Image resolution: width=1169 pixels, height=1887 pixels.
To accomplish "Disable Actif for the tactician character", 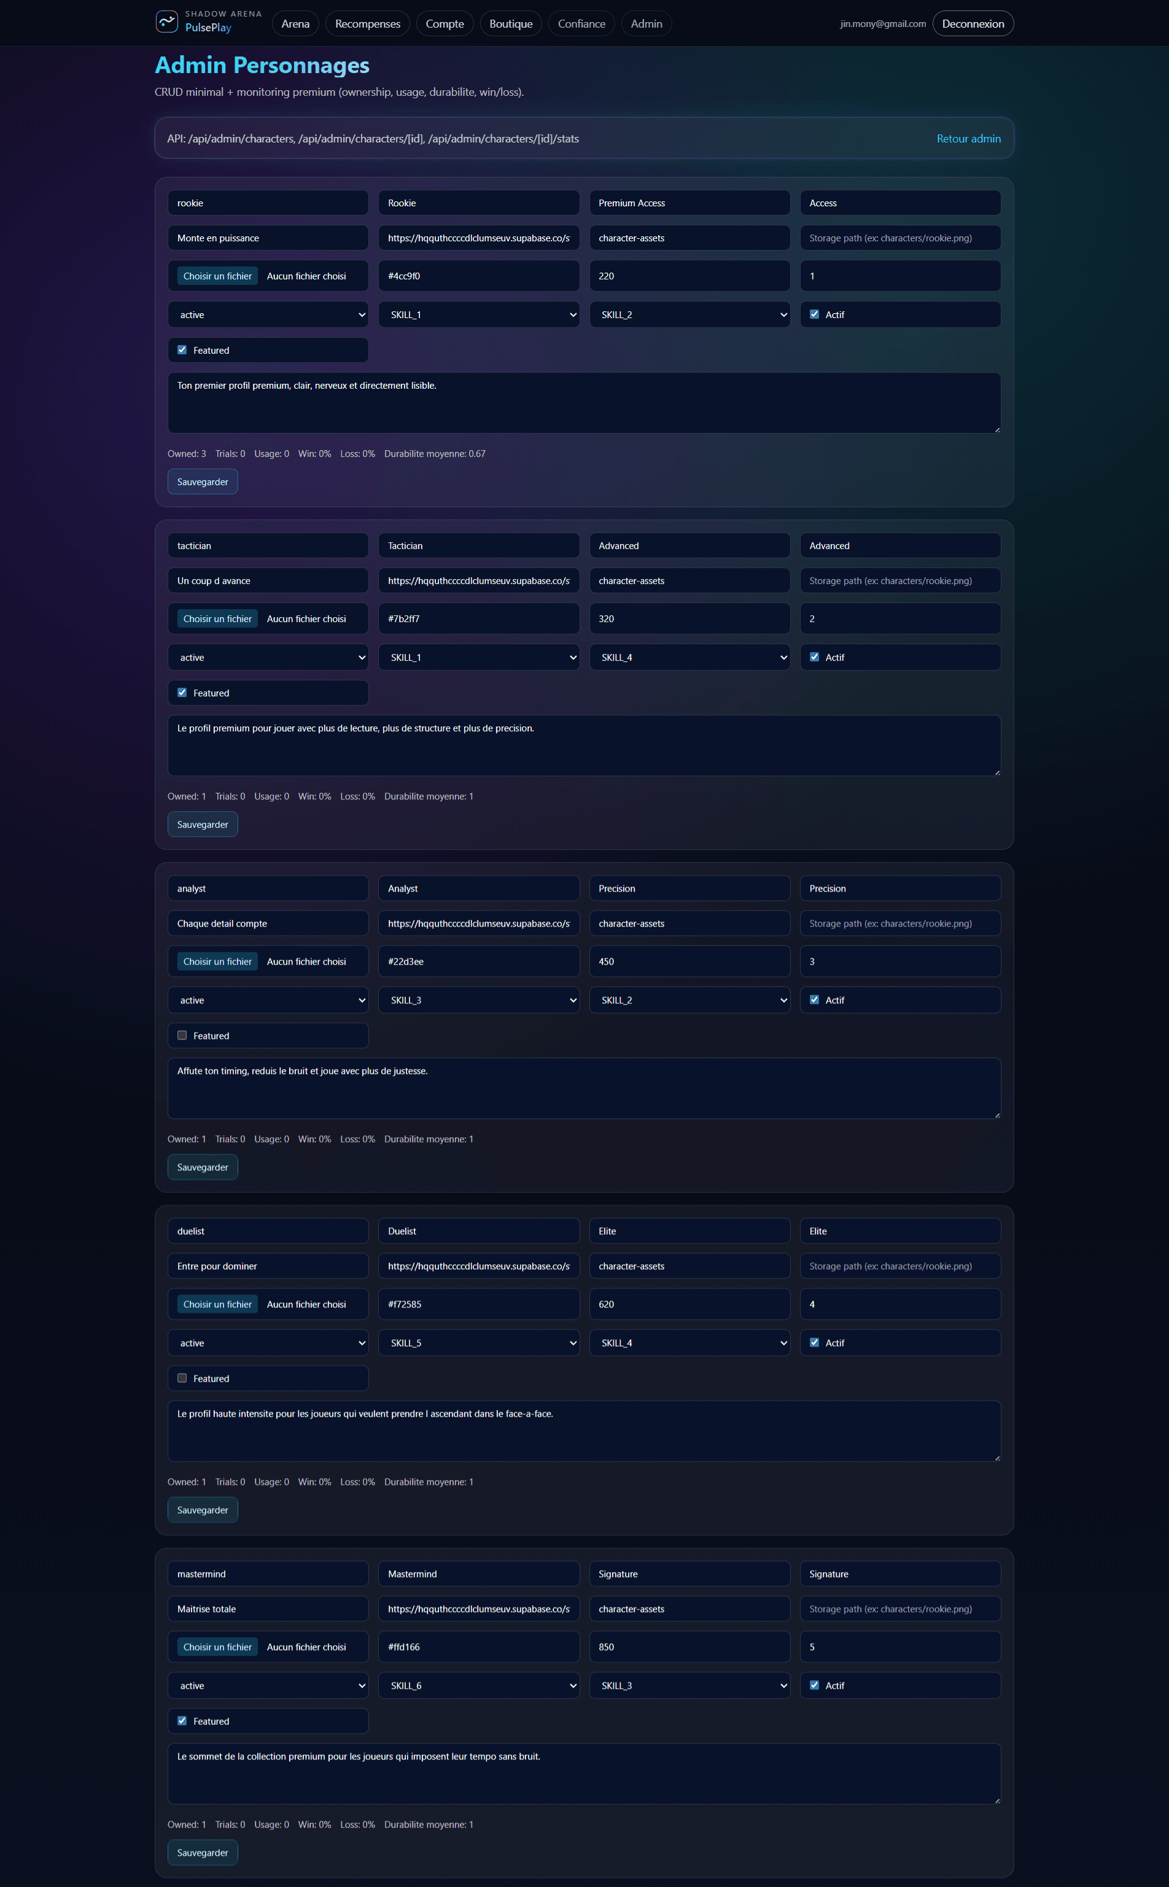I will (x=814, y=657).
